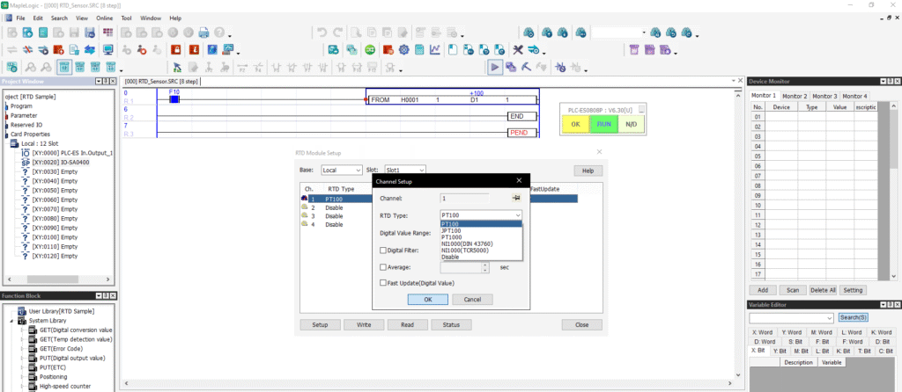Expand the System Library tree node
This screenshot has width=902, height=392.
click(x=12, y=321)
